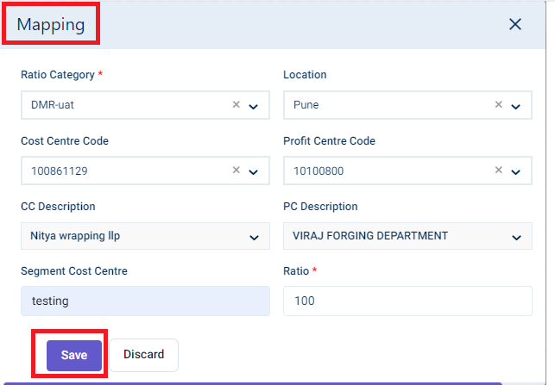Click the 100861129 cost centre value
This screenshot has height=385, width=555.
pos(59,171)
